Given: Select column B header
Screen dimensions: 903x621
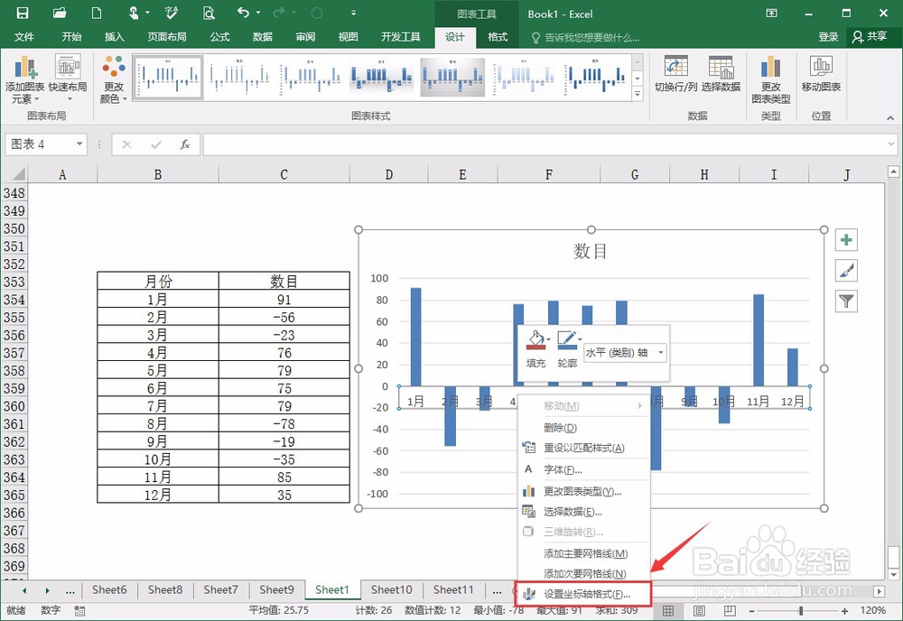Looking at the screenshot, I should pyautogui.click(x=158, y=174).
